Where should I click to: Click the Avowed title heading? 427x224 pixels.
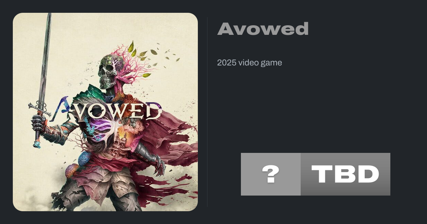pyautogui.click(x=263, y=29)
